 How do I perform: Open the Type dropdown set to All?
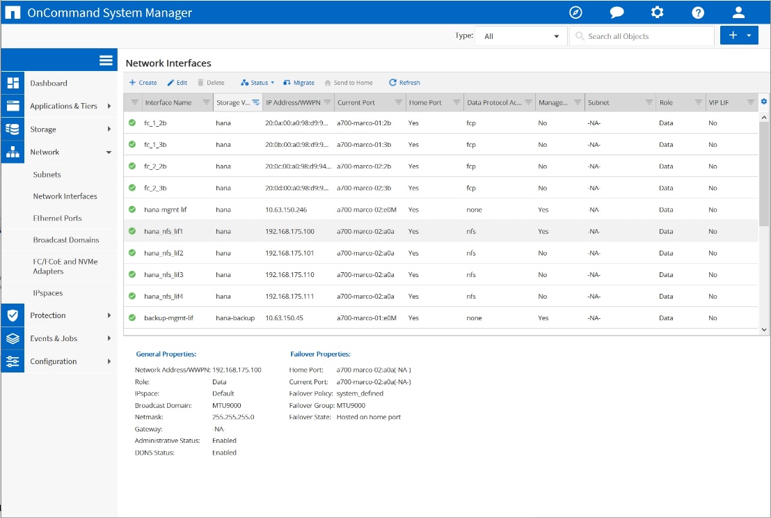(x=521, y=36)
